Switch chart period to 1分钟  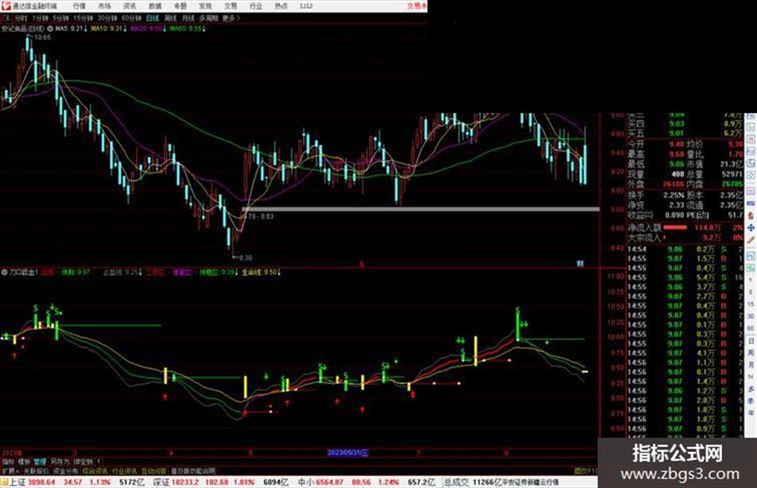pos(40,18)
